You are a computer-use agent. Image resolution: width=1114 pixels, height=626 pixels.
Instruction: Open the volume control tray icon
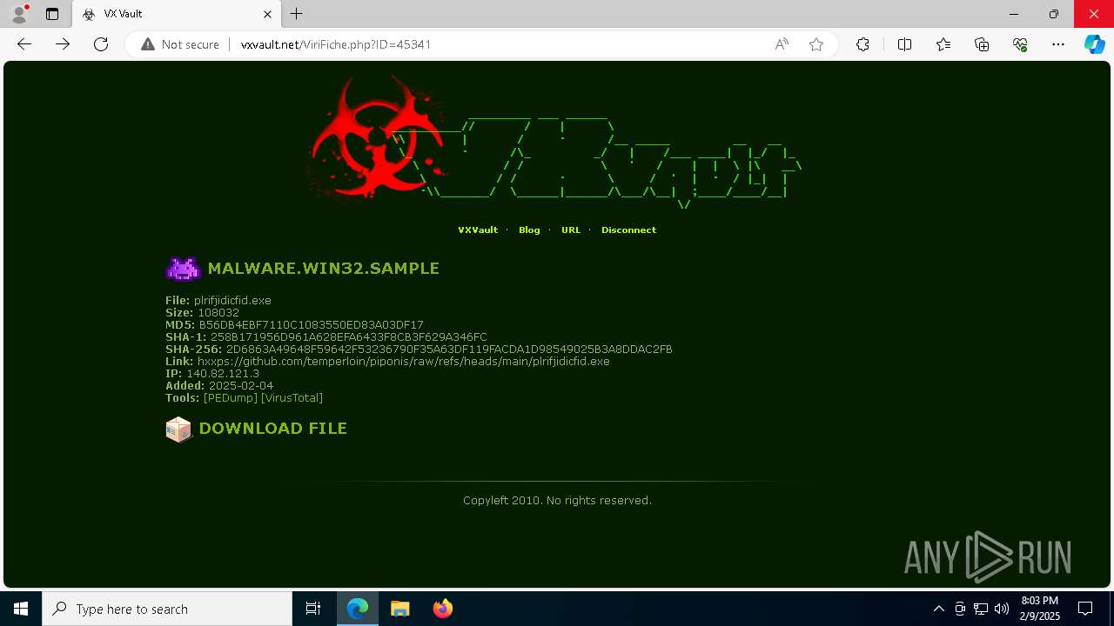coord(1002,609)
